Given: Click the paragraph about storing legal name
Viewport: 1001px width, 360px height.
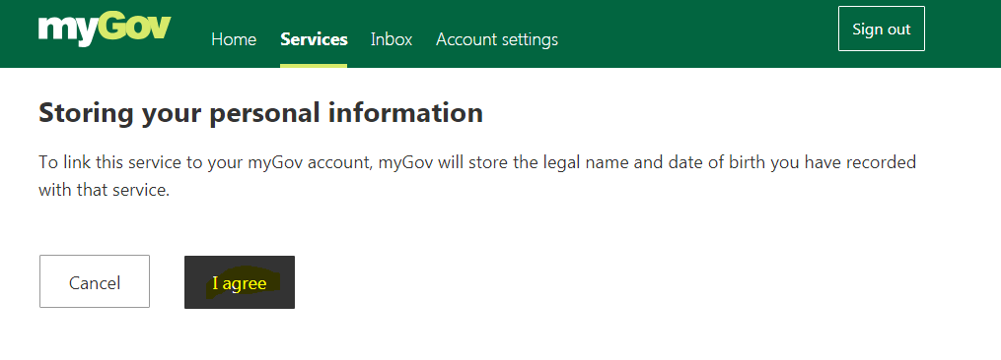Looking at the screenshot, I should point(477,176).
